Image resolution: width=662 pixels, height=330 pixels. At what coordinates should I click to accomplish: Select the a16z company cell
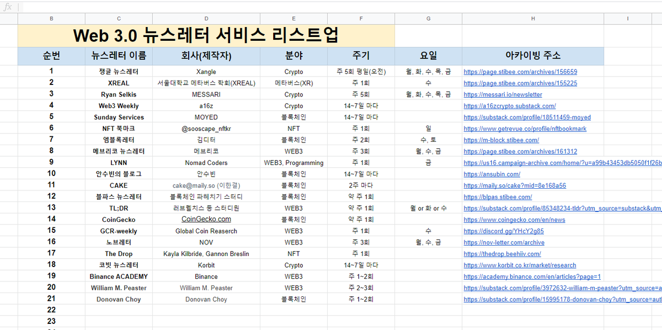pyautogui.click(x=206, y=106)
